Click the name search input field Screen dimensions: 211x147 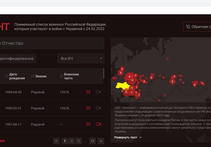51,43
